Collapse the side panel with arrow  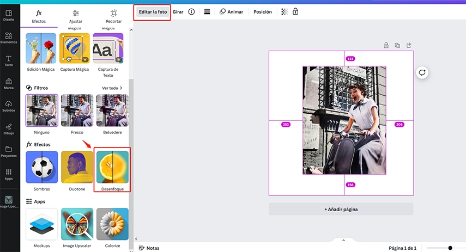pos(136,238)
